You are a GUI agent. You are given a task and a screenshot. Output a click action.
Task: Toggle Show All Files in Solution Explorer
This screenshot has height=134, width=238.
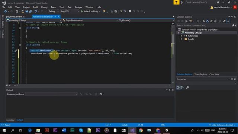click(x=215, y=21)
